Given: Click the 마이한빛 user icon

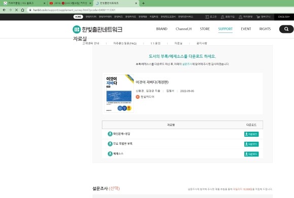Looking at the screenshot, I should click(240, 17).
